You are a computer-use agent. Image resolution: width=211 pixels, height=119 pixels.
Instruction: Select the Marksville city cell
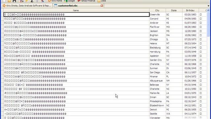(x=158, y=93)
